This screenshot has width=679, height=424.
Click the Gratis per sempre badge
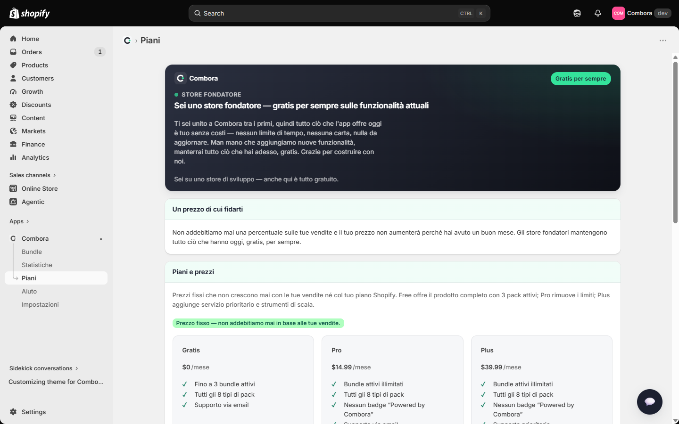[x=581, y=79]
